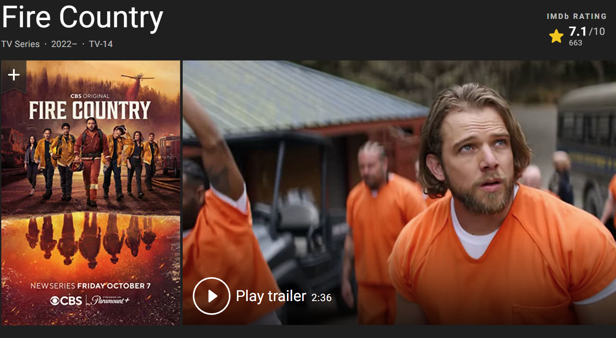The width and height of the screenshot is (616, 338).
Task: Click the CBS eye logo on poster
Action: pos(66,301)
